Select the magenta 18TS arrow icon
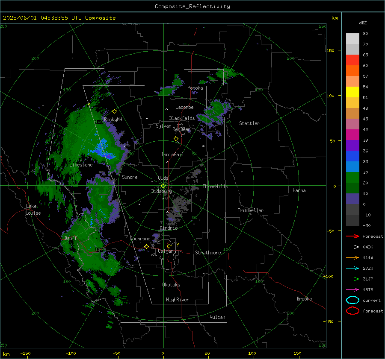The image size is (385, 359). point(352,290)
